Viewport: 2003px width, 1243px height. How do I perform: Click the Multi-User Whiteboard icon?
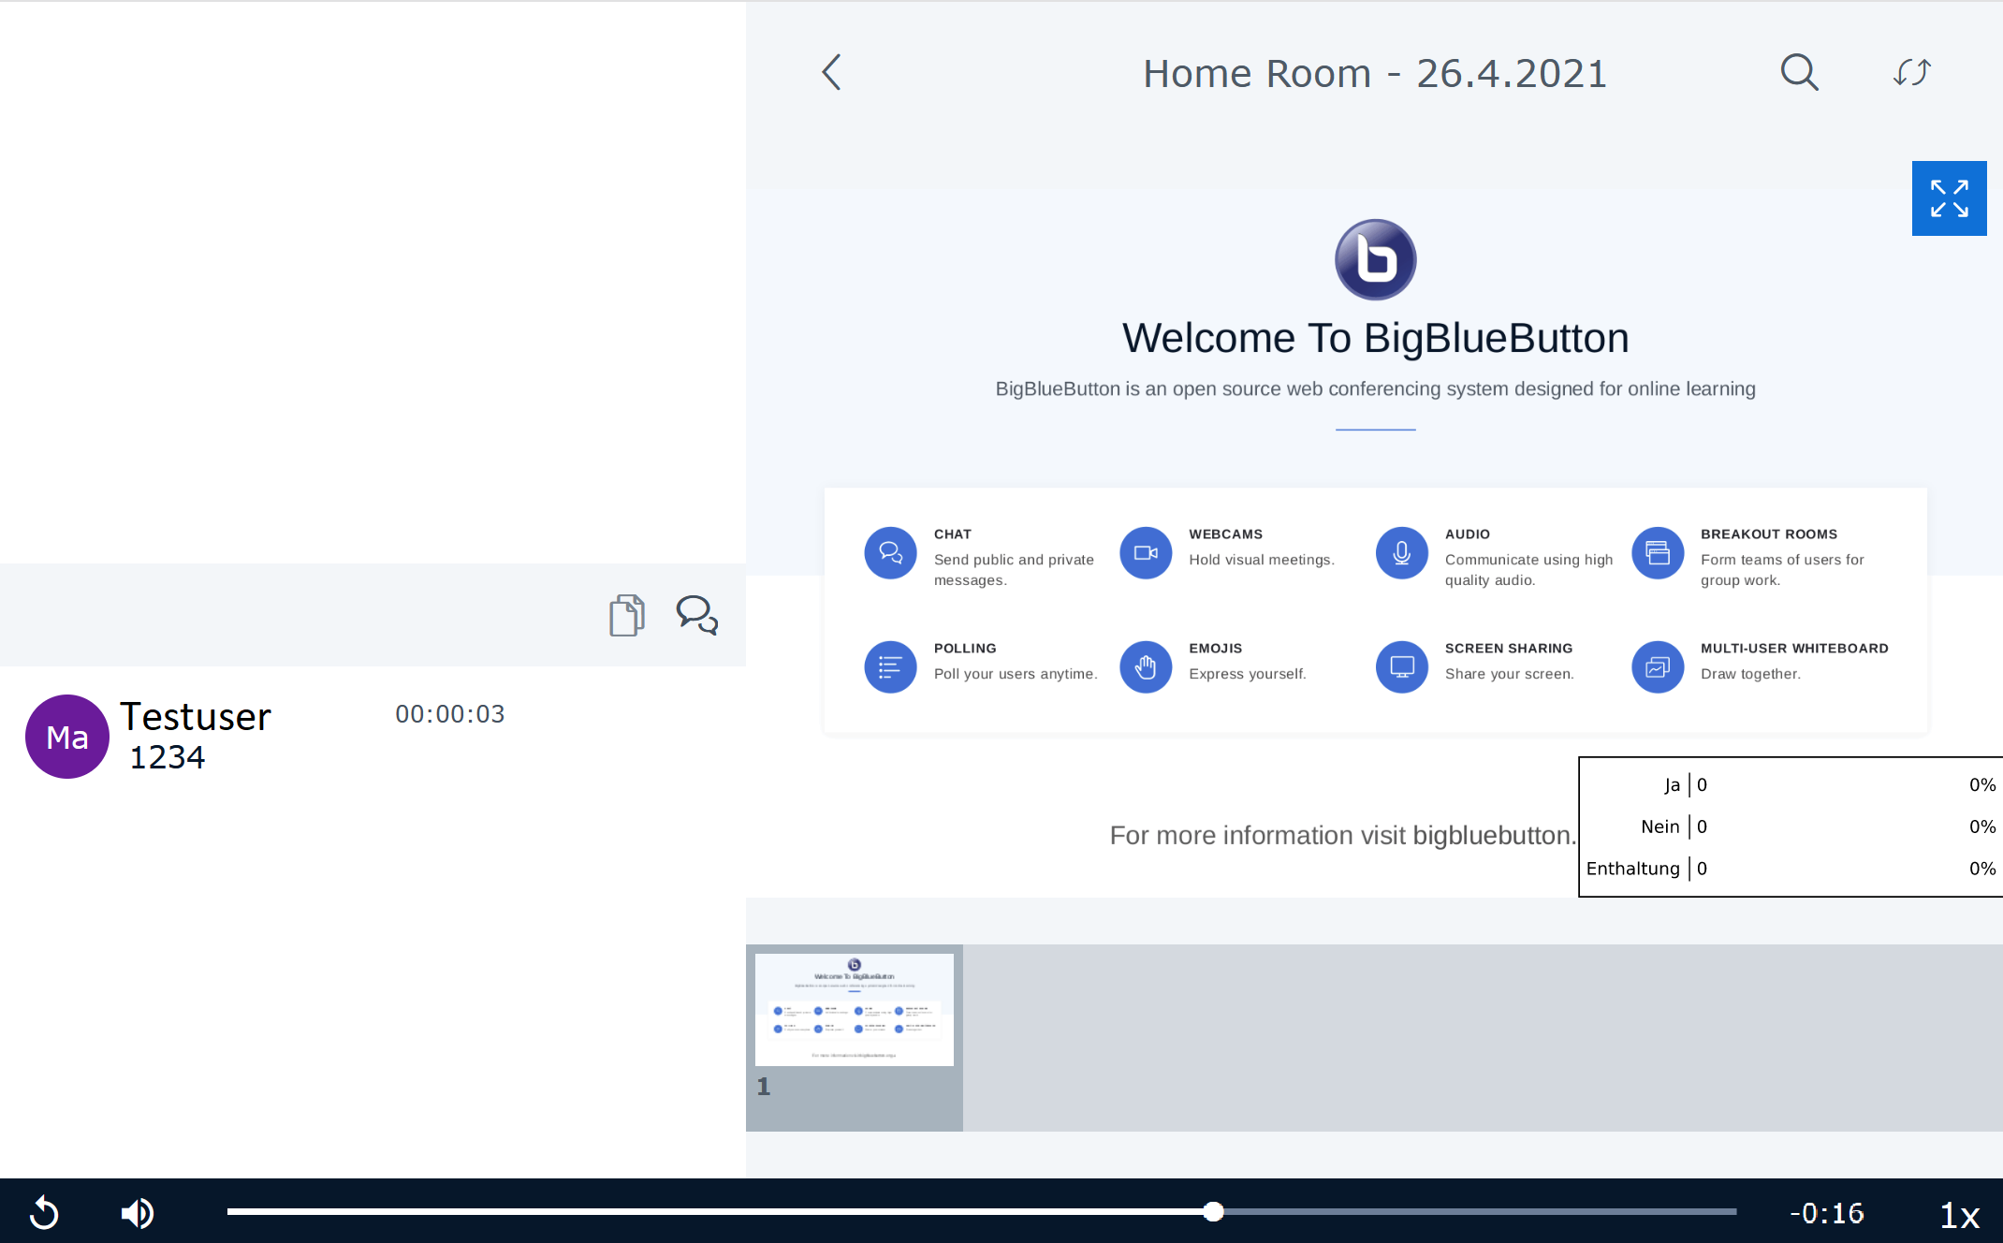point(1657,666)
